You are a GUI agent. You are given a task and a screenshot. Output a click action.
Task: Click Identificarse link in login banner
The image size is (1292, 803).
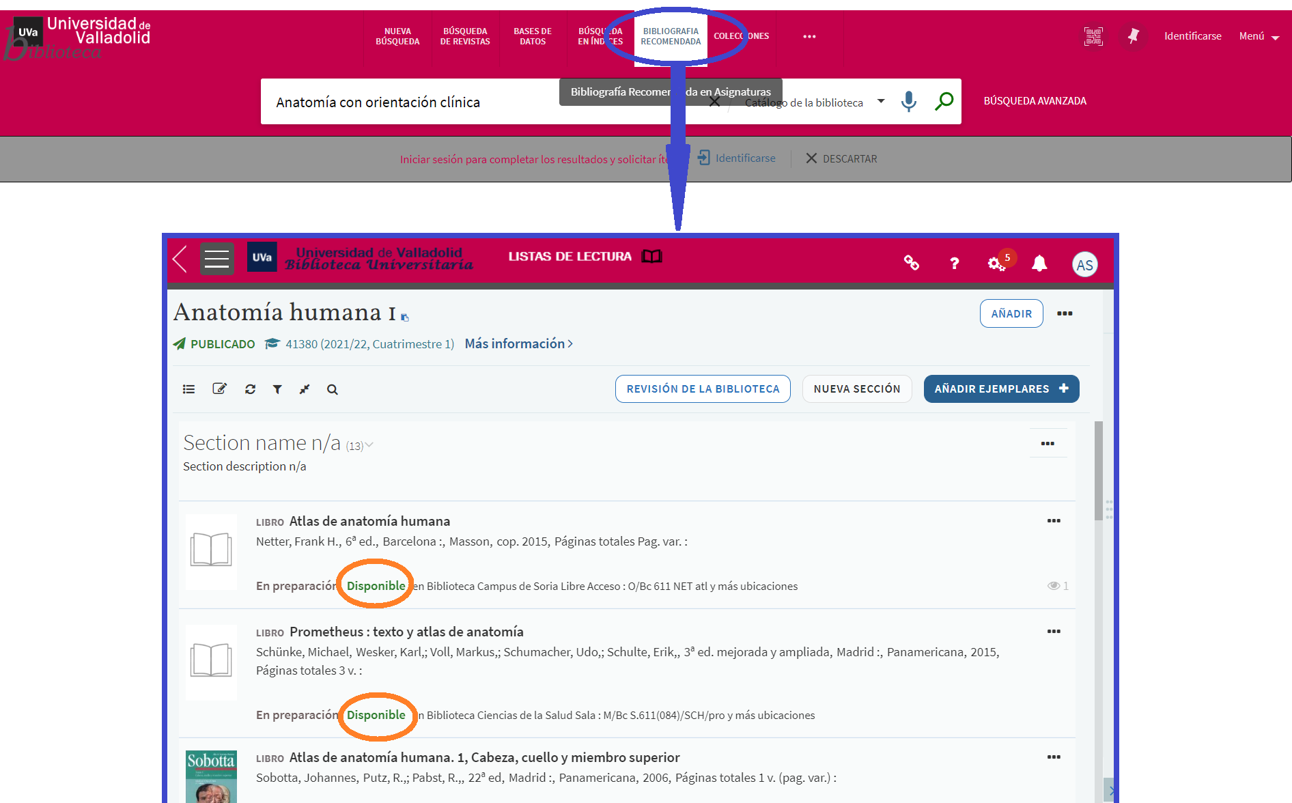[736, 158]
